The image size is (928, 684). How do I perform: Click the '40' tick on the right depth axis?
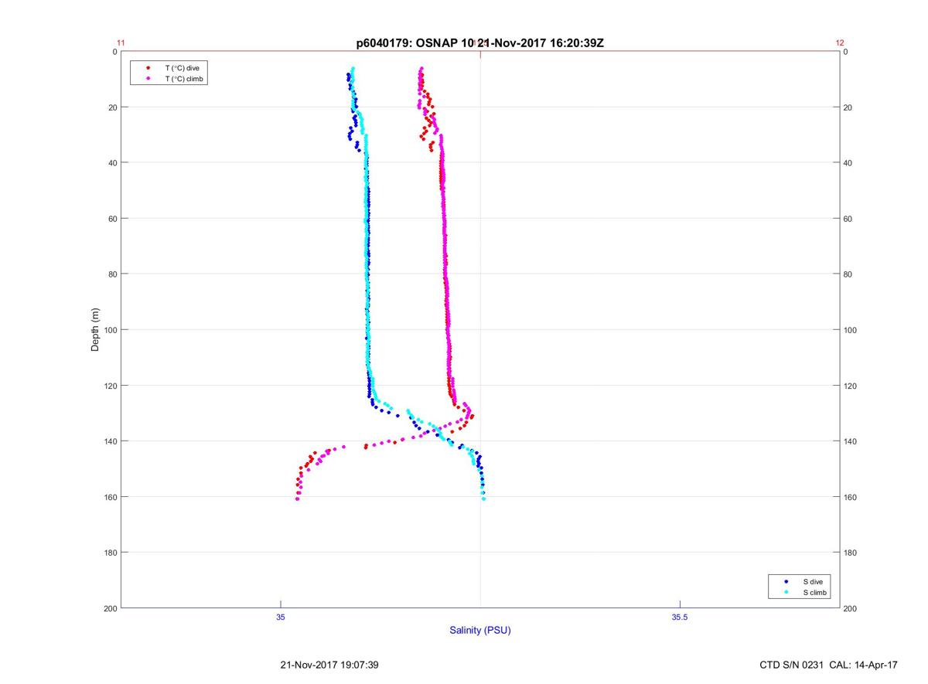(x=848, y=163)
